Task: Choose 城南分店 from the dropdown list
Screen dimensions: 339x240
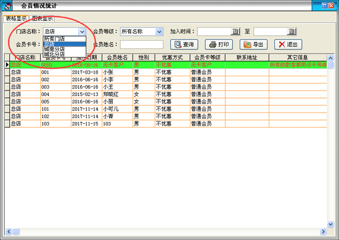Action: pos(65,49)
